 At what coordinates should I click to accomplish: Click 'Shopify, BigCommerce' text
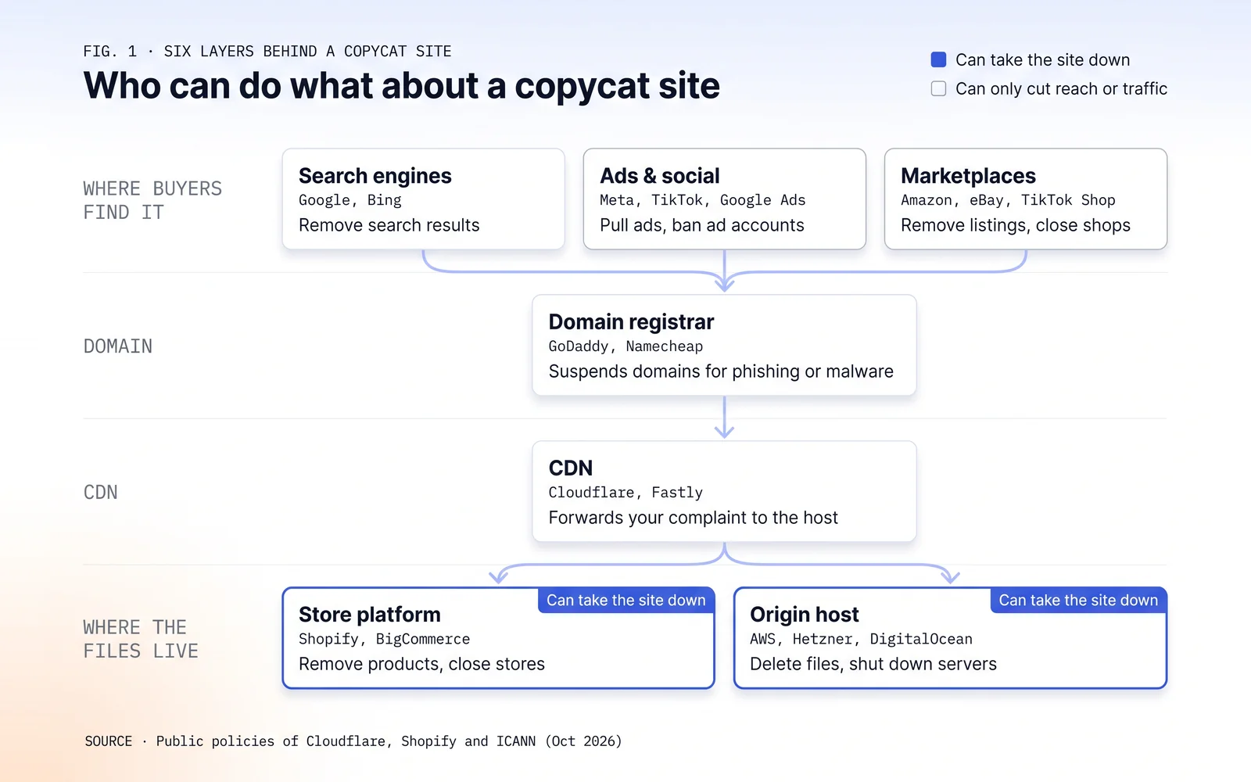click(385, 639)
